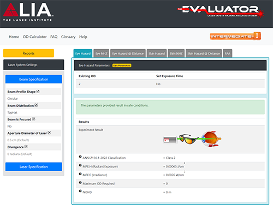
Task: Edit the Beam Profile Shape setting
Action: [38, 91]
